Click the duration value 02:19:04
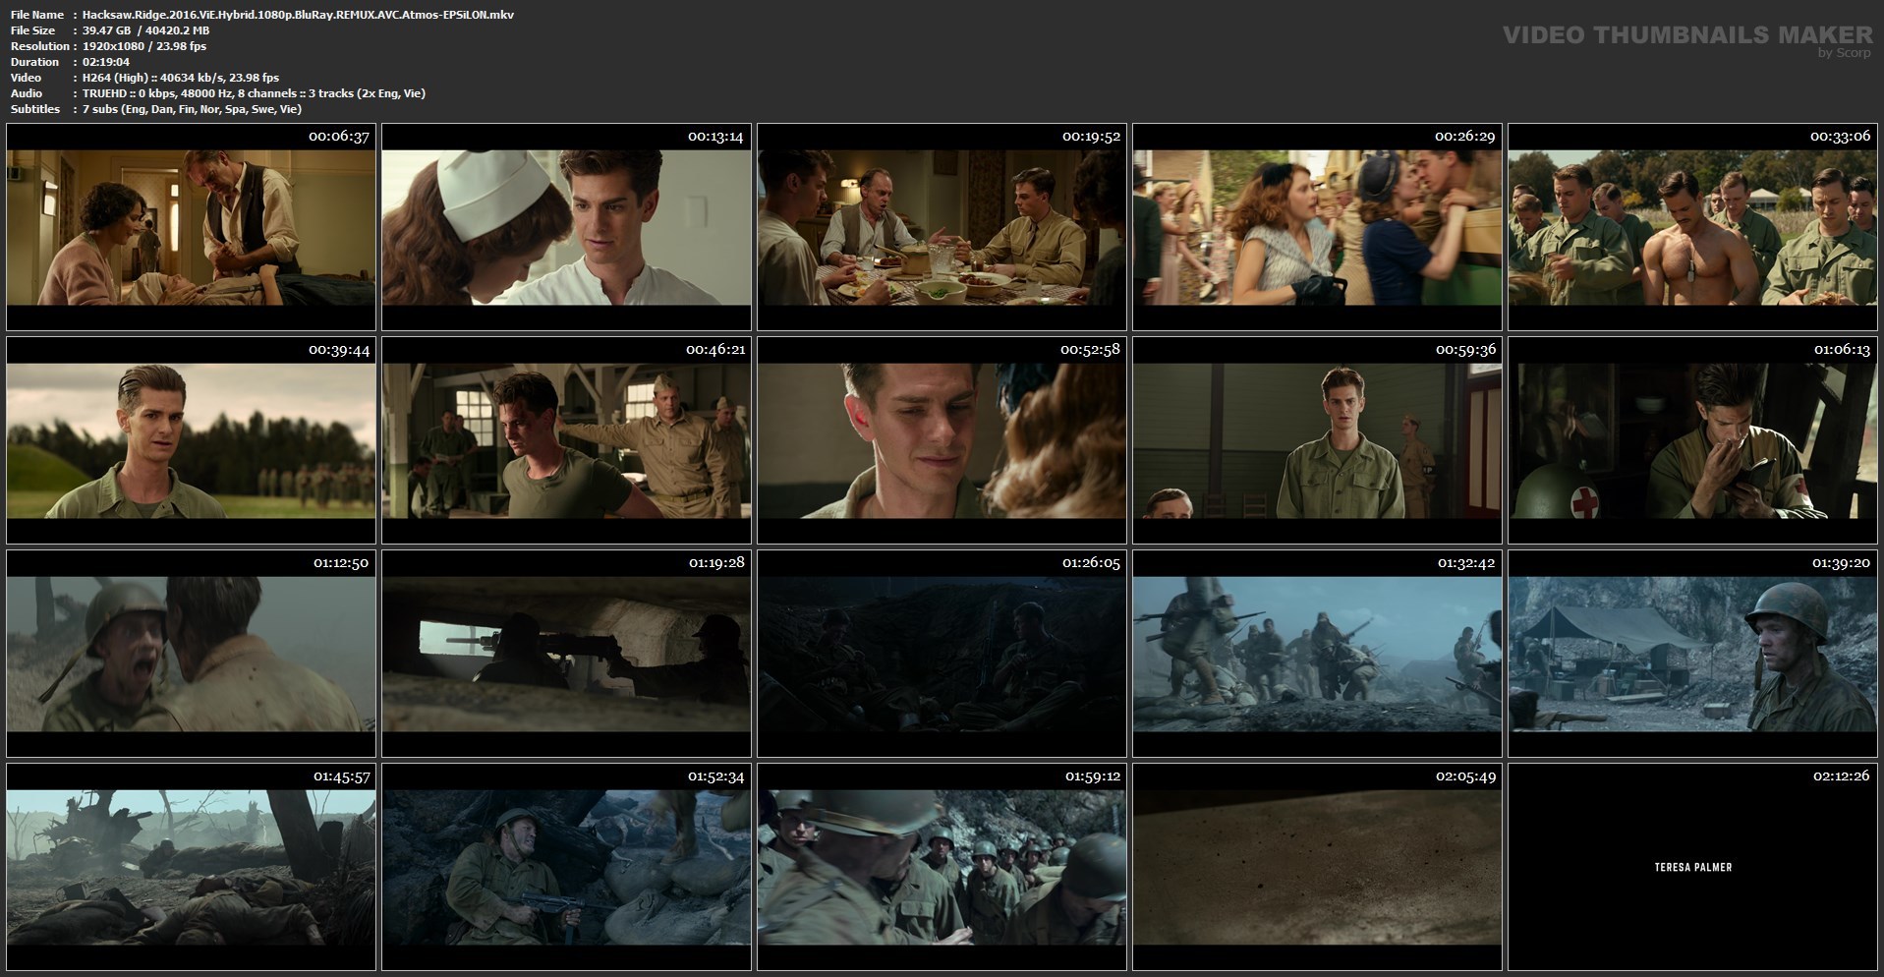 click(x=106, y=62)
